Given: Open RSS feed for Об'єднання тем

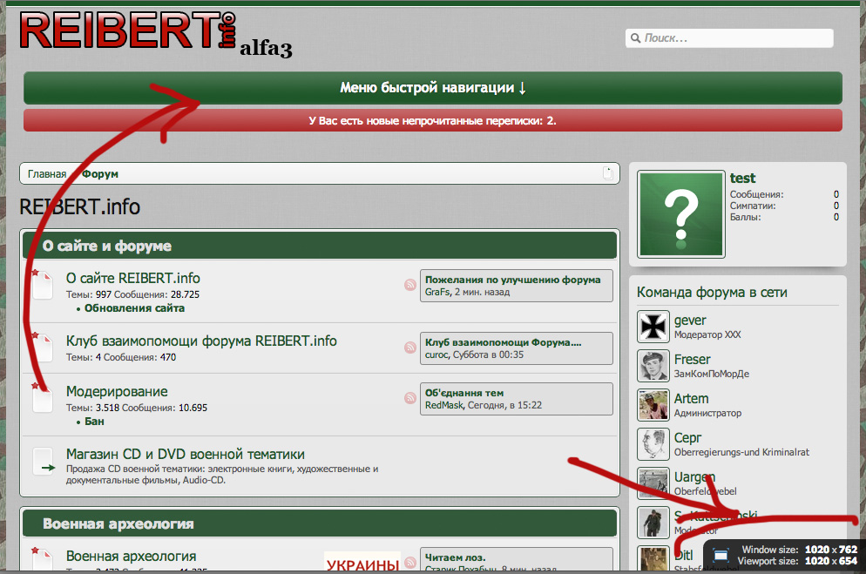Looking at the screenshot, I should coord(409,398).
